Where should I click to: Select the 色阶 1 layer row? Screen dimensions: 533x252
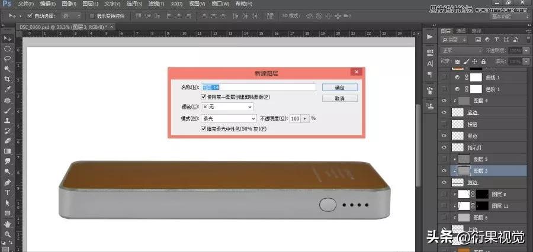483,89
